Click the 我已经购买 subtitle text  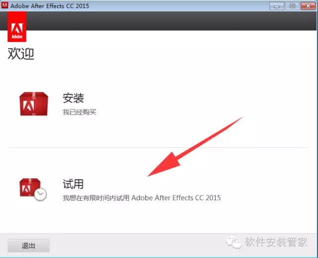tap(79, 112)
